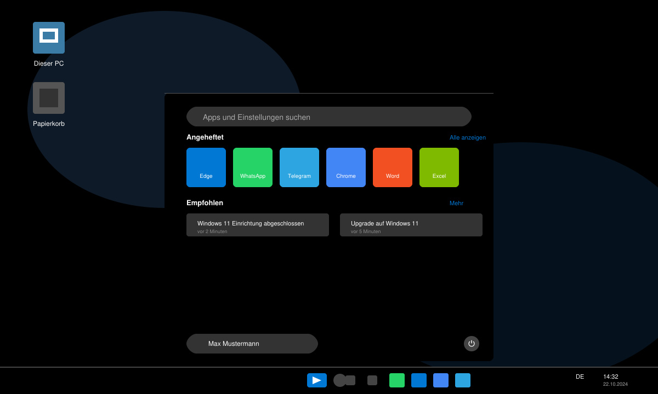
Task: Click Alle anzeigen link
Action: point(468,137)
